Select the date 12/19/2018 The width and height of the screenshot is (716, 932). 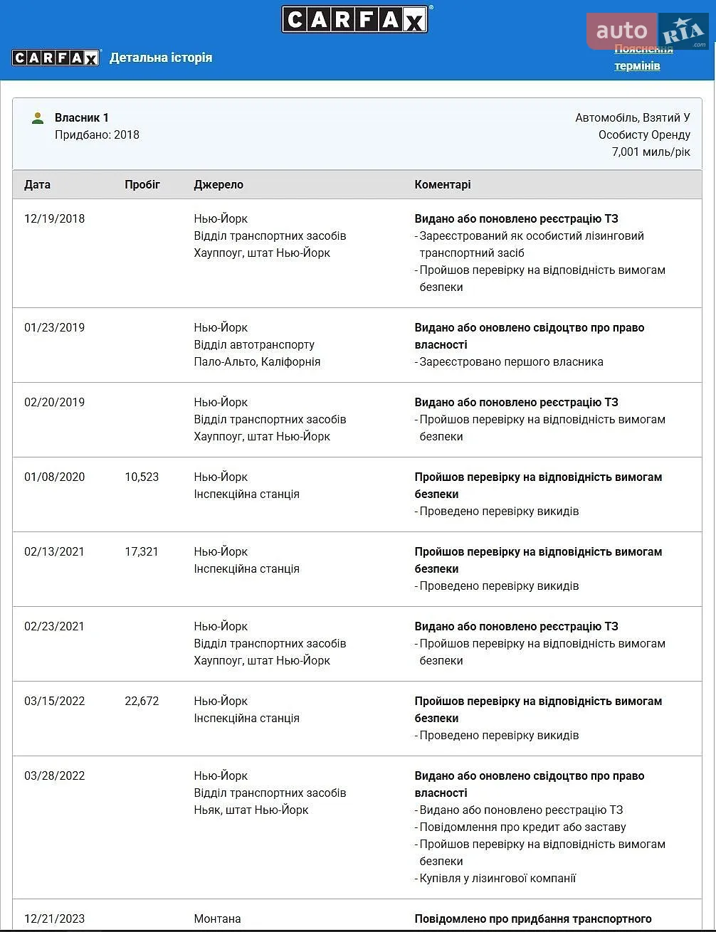click(x=54, y=219)
